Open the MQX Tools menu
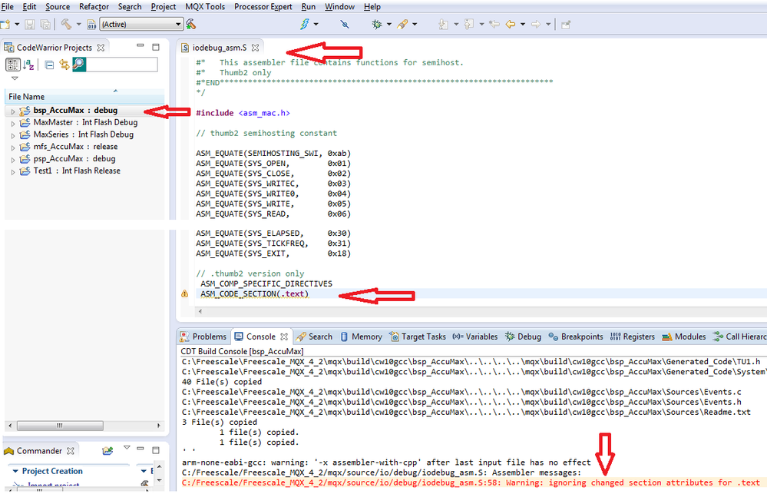This screenshot has height=494, width=767. (x=205, y=7)
